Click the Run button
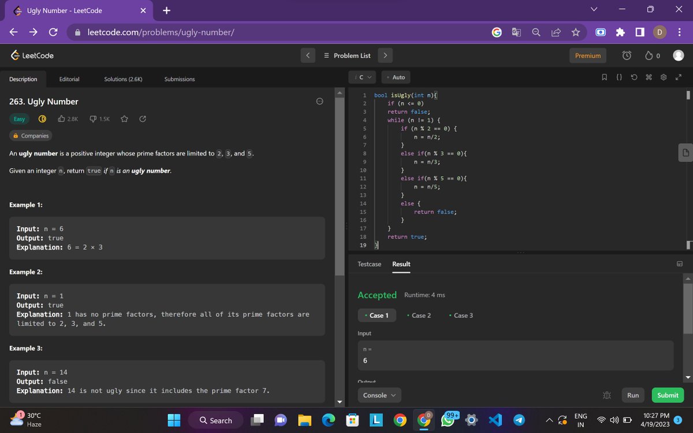693x433 pixels. click(x=633, y=395)
